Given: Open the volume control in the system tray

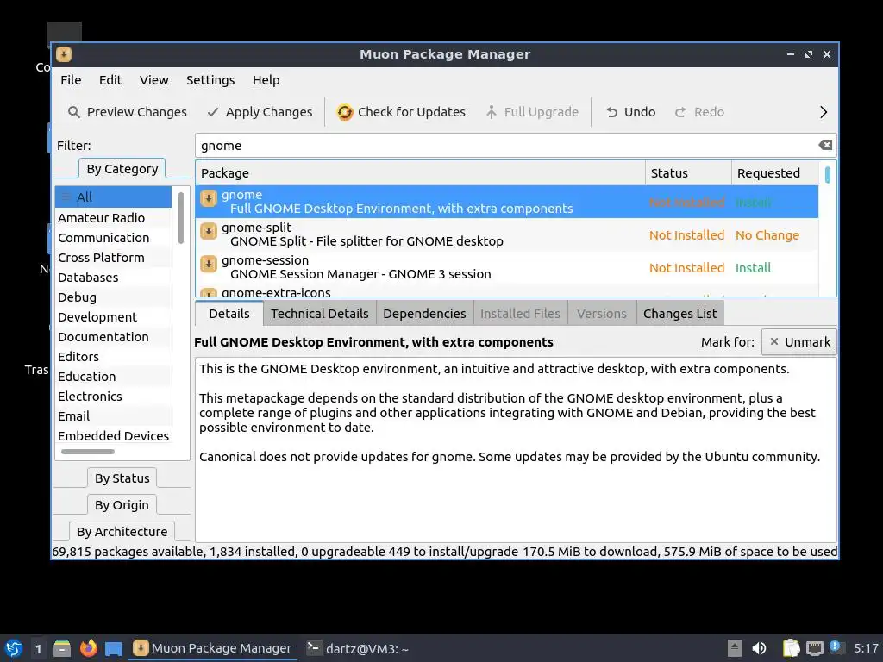Looking at the screenshot, I should pyautogui.click(x=759, y=648).
